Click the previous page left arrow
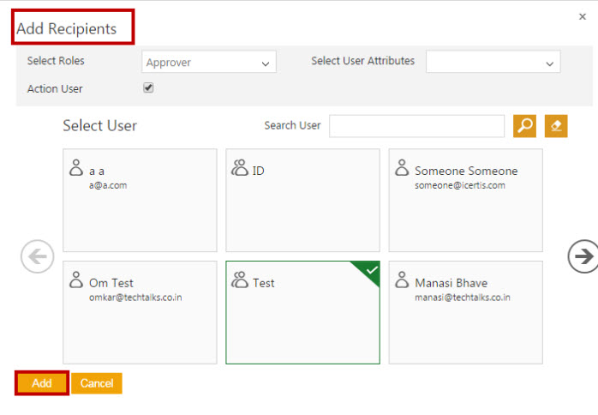 38,256
